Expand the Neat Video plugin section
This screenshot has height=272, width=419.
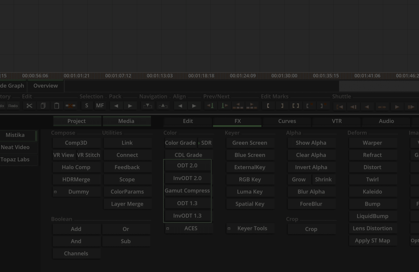pos(15,147)
